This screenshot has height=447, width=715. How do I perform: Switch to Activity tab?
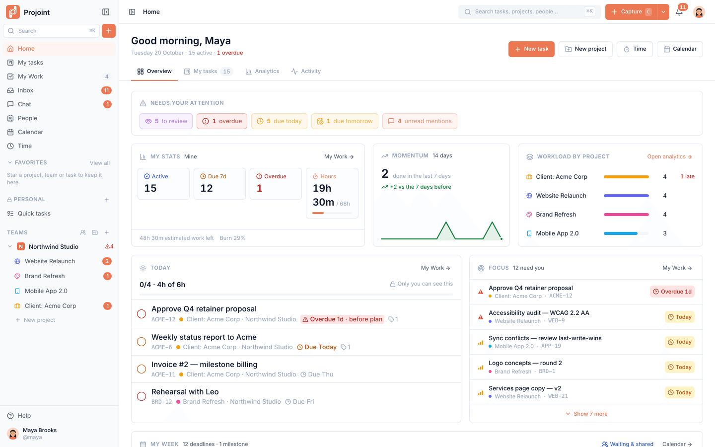306,72
